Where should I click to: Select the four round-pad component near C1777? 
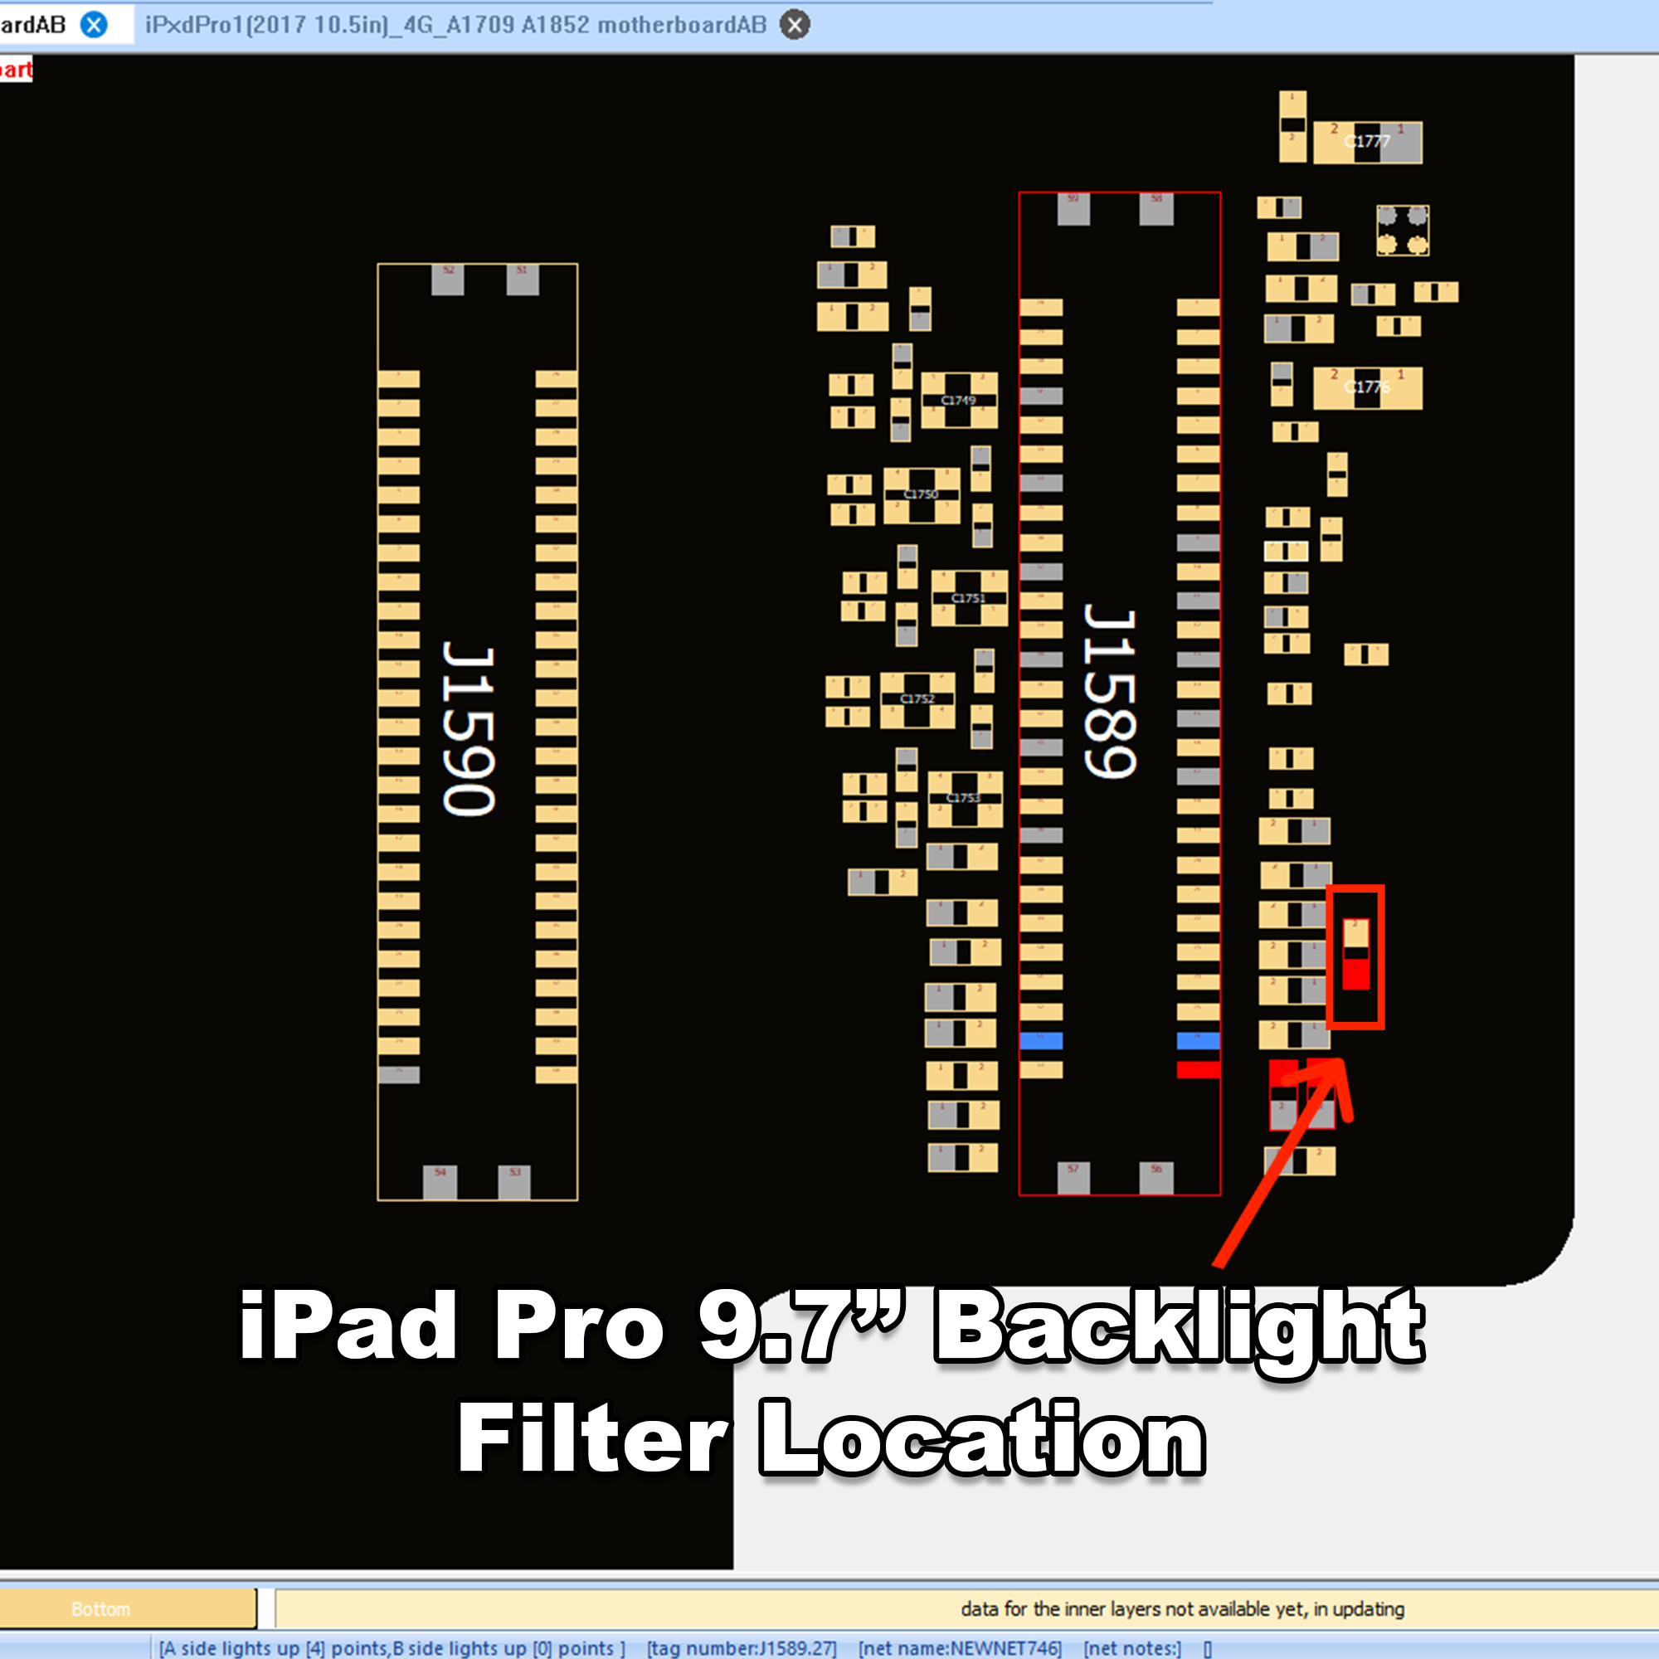(1402, 230)
